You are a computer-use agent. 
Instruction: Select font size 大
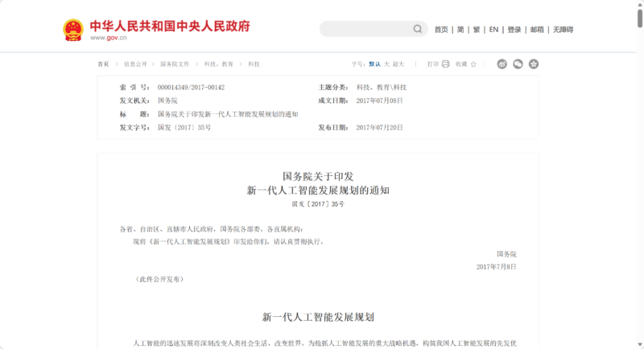coord(386,64)
